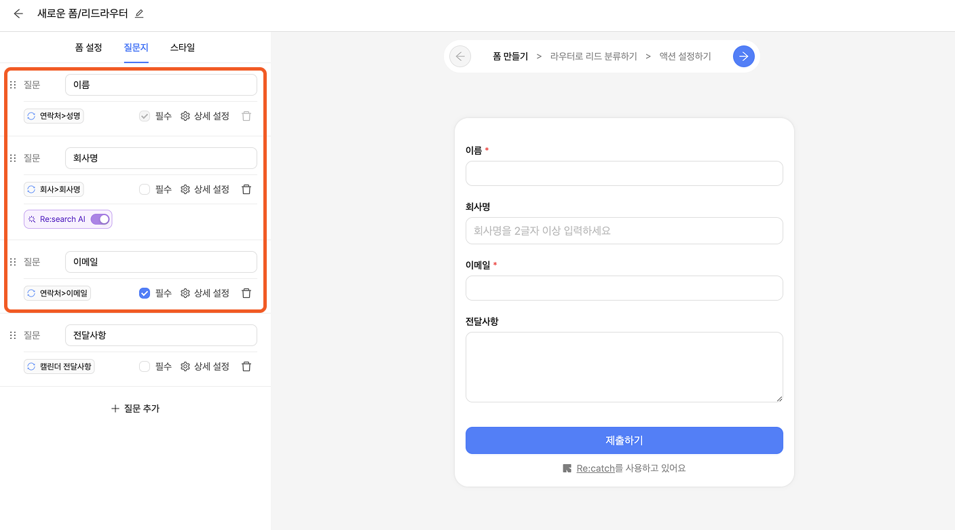Click the pencil icon to rename the form

(139, 14)
